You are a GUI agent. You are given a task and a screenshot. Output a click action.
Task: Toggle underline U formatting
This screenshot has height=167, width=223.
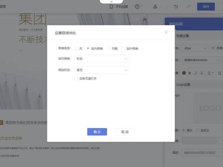point(202,73)
